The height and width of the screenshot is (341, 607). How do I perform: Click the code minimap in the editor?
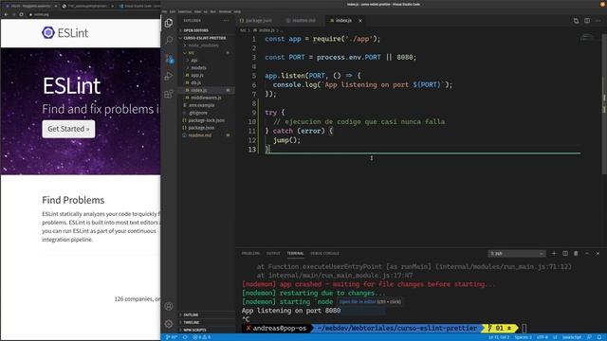[587, 38]
